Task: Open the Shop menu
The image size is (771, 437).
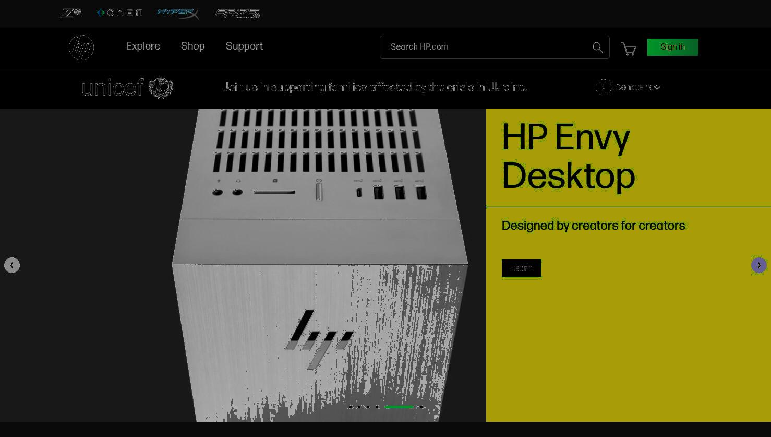Action: [193, 46]
